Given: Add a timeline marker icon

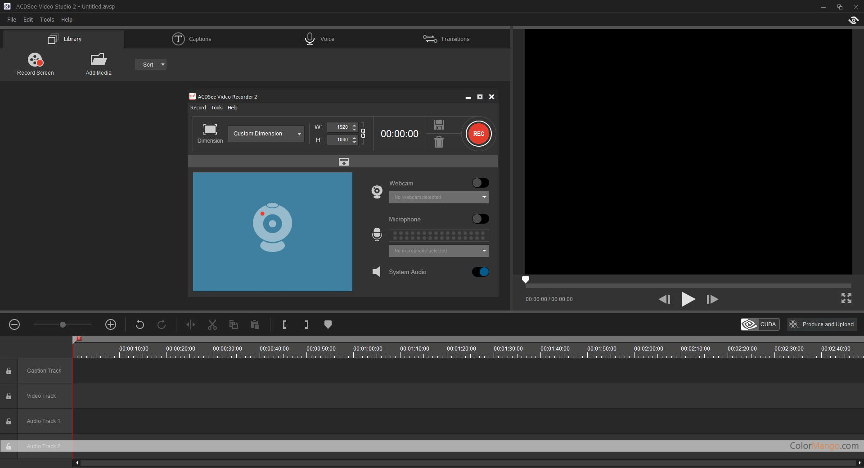Looking at the screenshot, I should (328, 324).
